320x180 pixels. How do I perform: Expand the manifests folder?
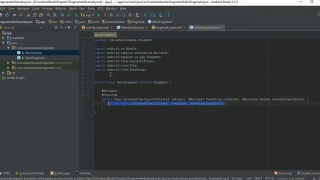(x=3, y=38)
